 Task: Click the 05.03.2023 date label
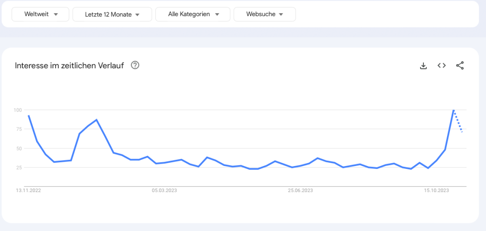coord(164,191)
